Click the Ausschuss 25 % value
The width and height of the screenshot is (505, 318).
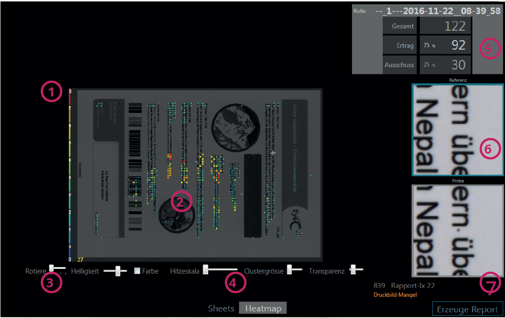coord(429,65)
